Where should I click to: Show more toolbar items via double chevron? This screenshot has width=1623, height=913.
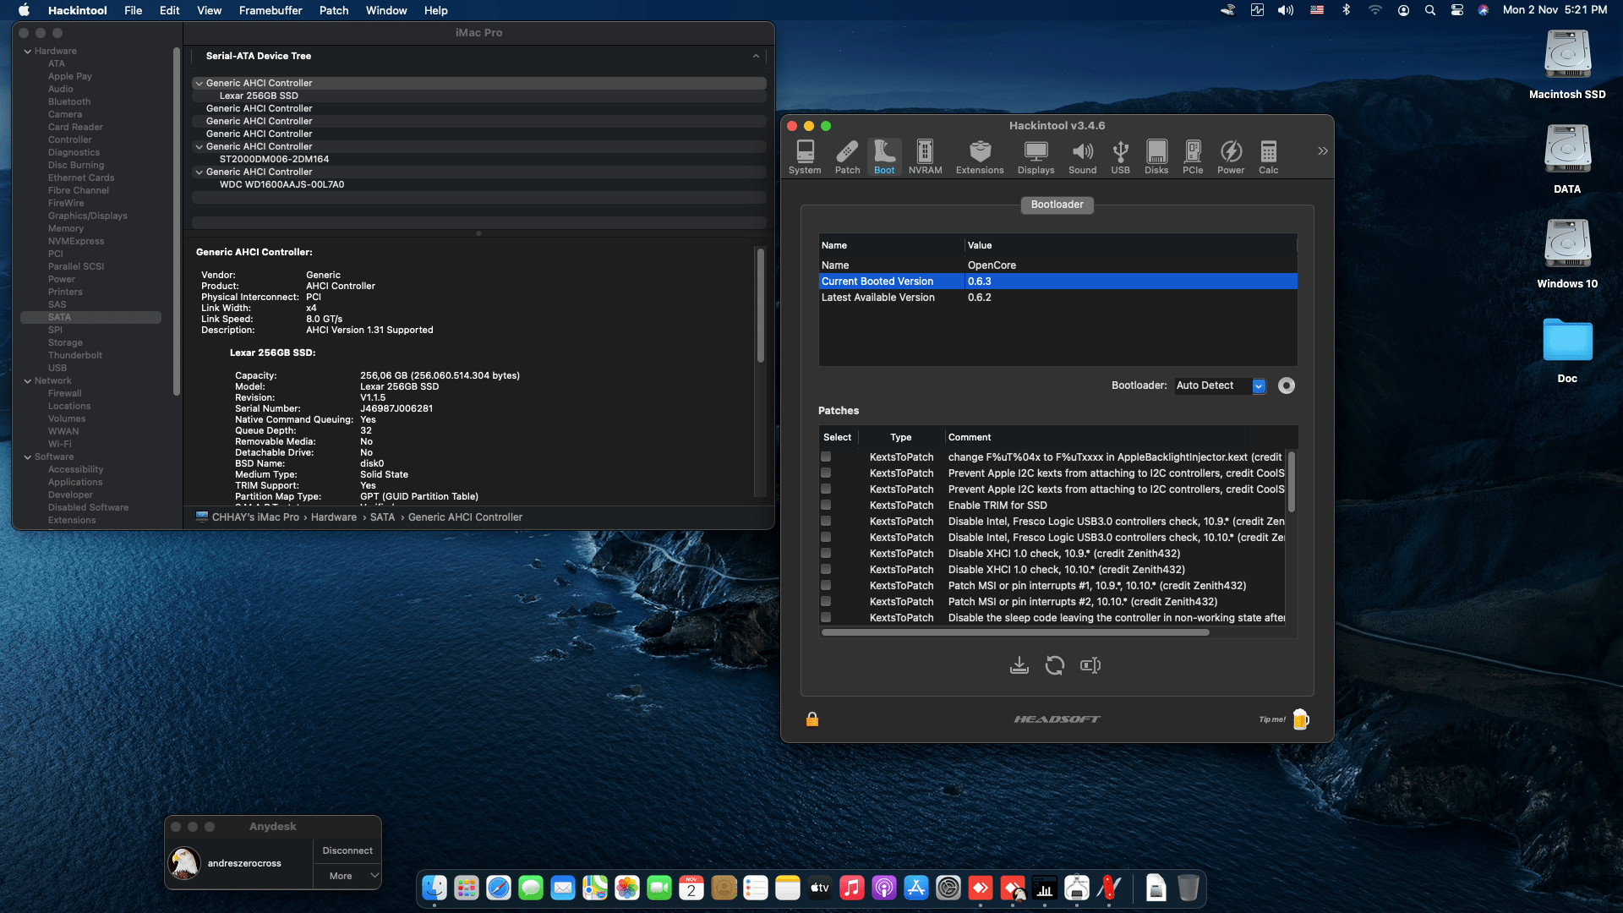[1322, 150]
